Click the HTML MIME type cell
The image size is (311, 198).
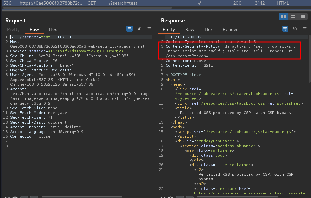click(x=283, y=3)
